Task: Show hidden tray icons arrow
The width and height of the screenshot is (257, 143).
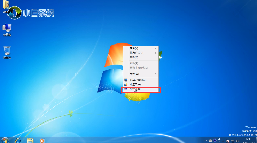Action: (223, 141)
